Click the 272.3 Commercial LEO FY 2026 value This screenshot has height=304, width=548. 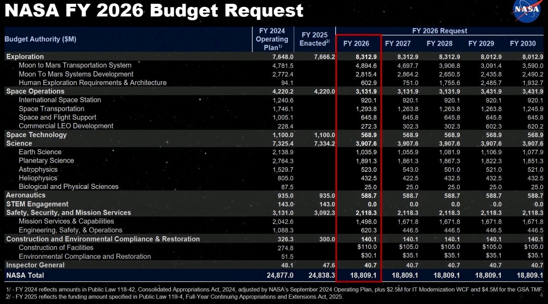click(x=369, y=126)
